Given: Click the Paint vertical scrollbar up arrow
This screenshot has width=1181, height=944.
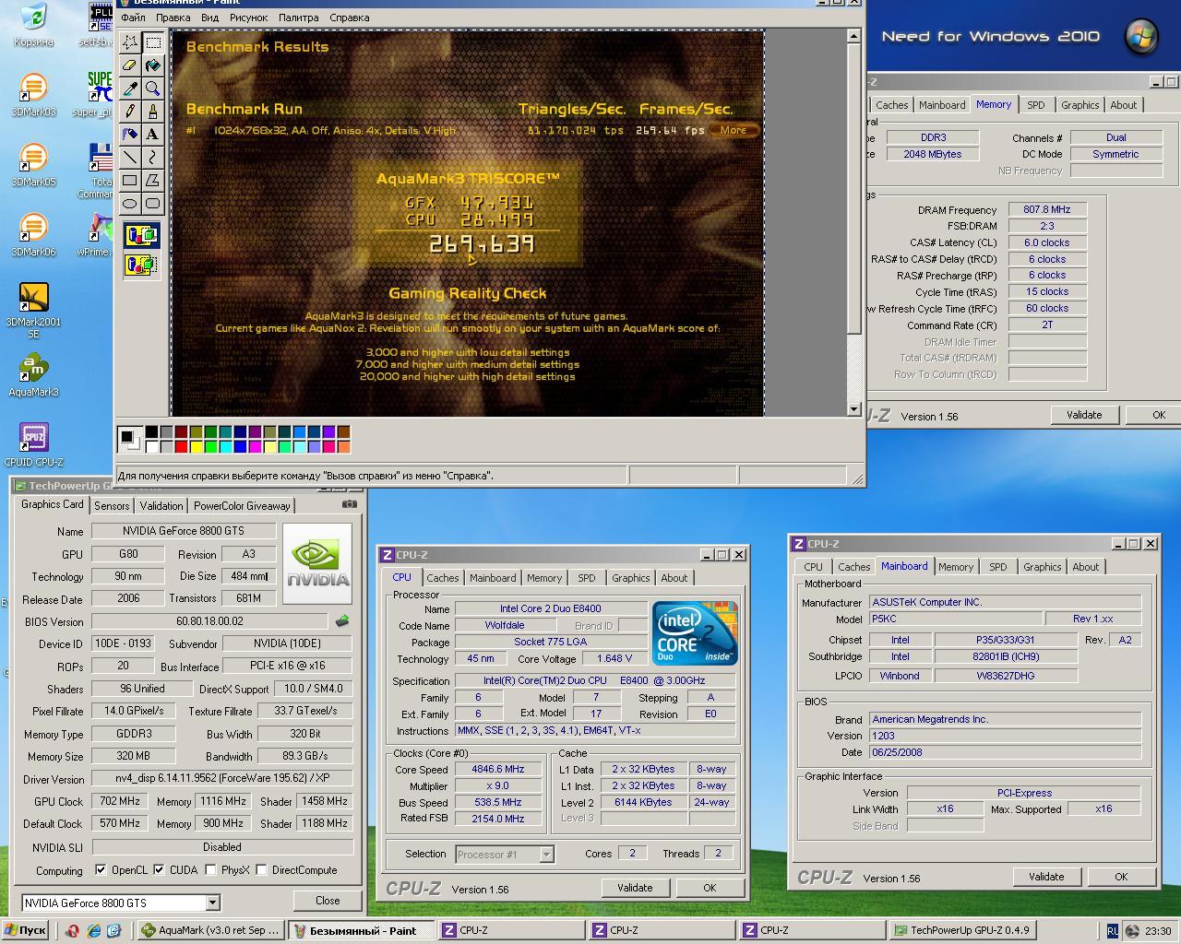Looking at the screenshot, I should click(853, 36).
